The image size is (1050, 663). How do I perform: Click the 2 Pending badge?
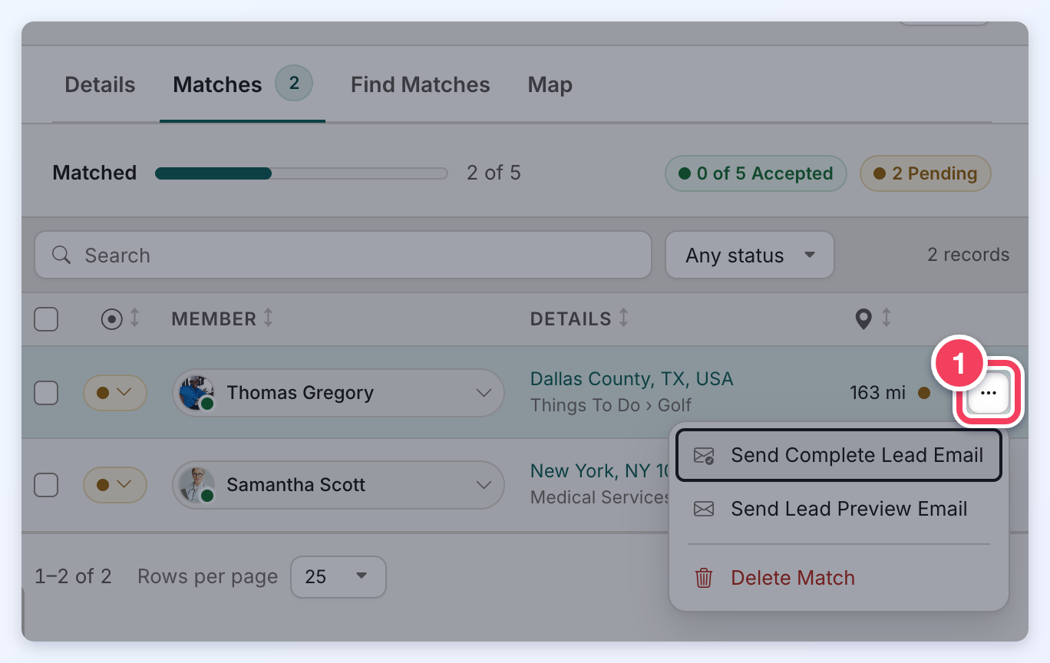(x=926, y=173)
